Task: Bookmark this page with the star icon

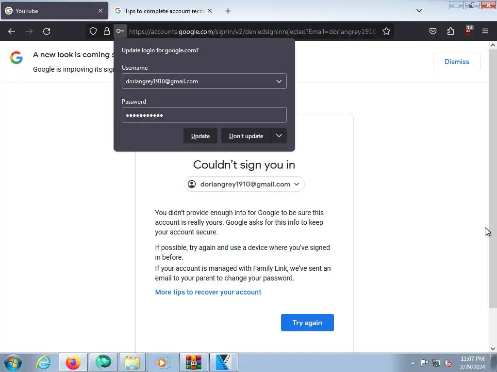Action: [x=386, y=31]
